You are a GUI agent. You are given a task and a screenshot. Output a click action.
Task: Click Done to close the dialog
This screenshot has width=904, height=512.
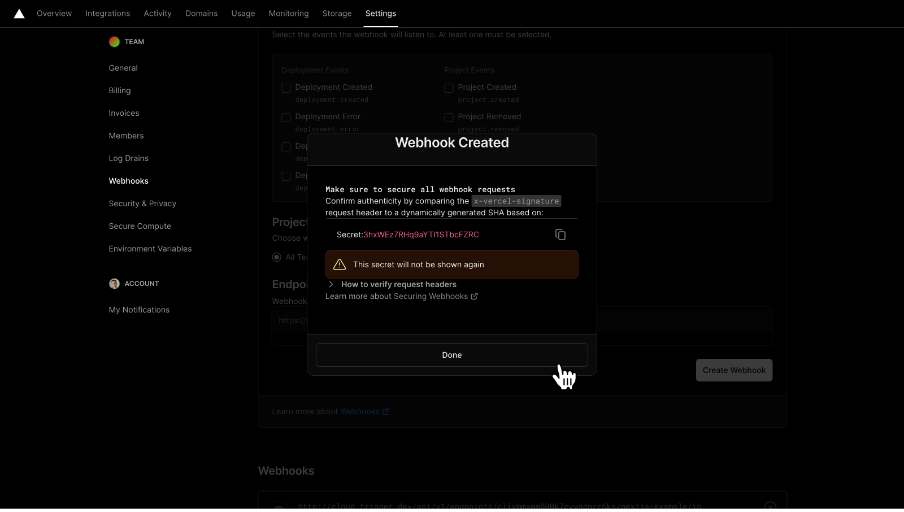[452, 355]
